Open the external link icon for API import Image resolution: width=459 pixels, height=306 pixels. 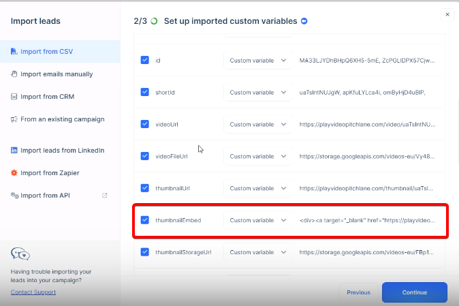pos(104,196)
